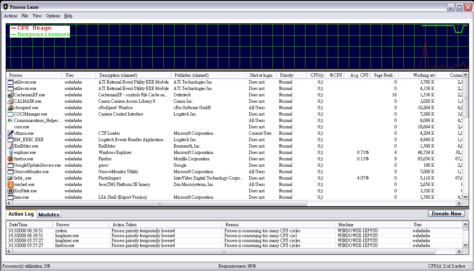Click process list vertical scrollbar down arrow
474x271 pixels.
(x=466, y=197)
